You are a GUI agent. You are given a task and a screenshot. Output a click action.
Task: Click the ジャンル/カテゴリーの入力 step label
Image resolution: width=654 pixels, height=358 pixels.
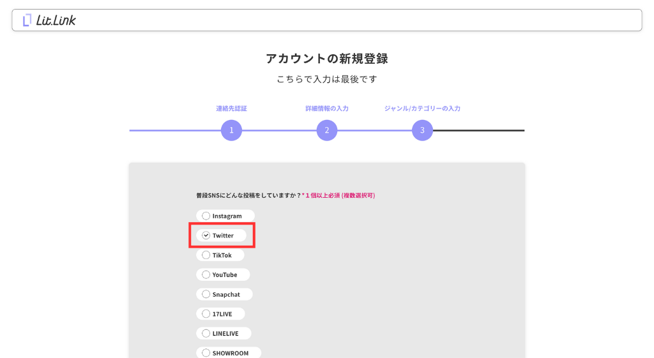pos(422,108)
